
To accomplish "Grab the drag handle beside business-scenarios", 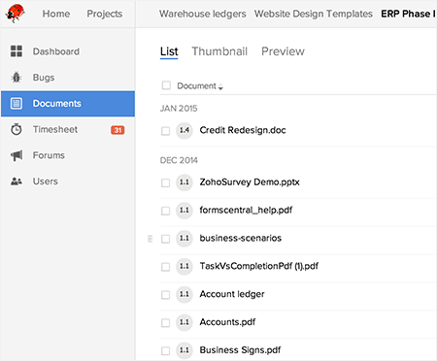I will pos(150,239).
